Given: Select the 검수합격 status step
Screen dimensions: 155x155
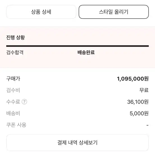Looking at the screenshot, I should pos(15,53).
